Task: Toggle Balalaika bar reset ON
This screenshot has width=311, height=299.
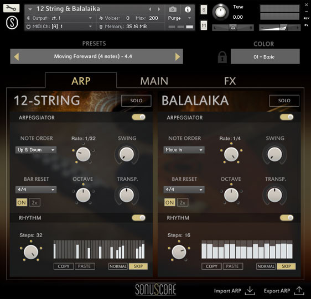Action: click(x=169, y=202)
